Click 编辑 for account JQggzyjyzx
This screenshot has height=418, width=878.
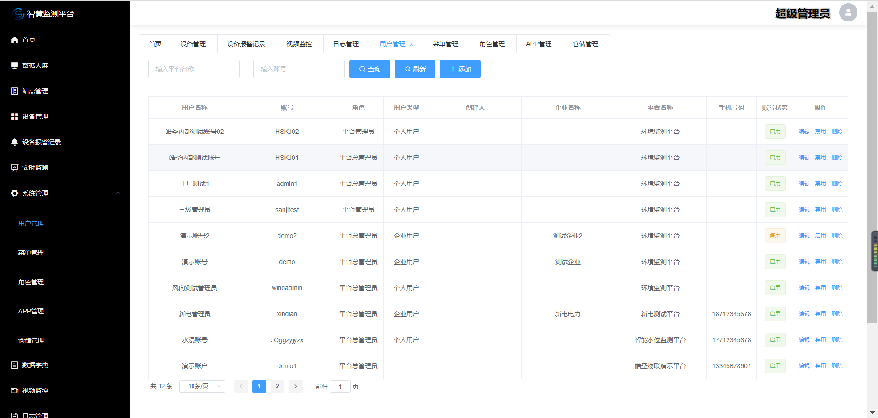[x=804, y=340]
